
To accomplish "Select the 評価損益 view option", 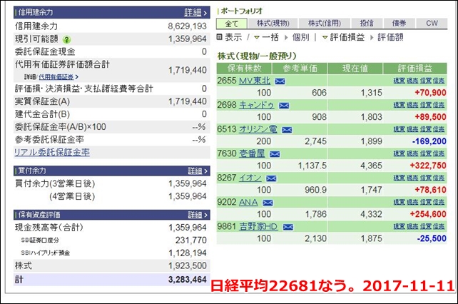I will click(347, 37).
